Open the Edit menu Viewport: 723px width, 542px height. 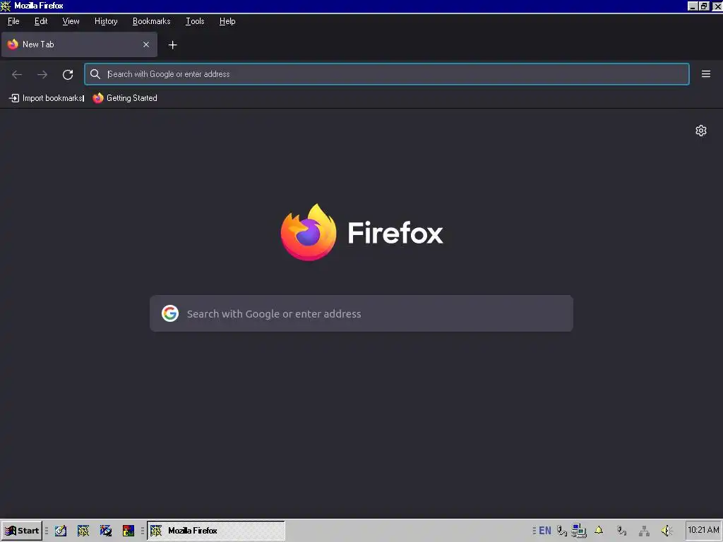[41, 21]
